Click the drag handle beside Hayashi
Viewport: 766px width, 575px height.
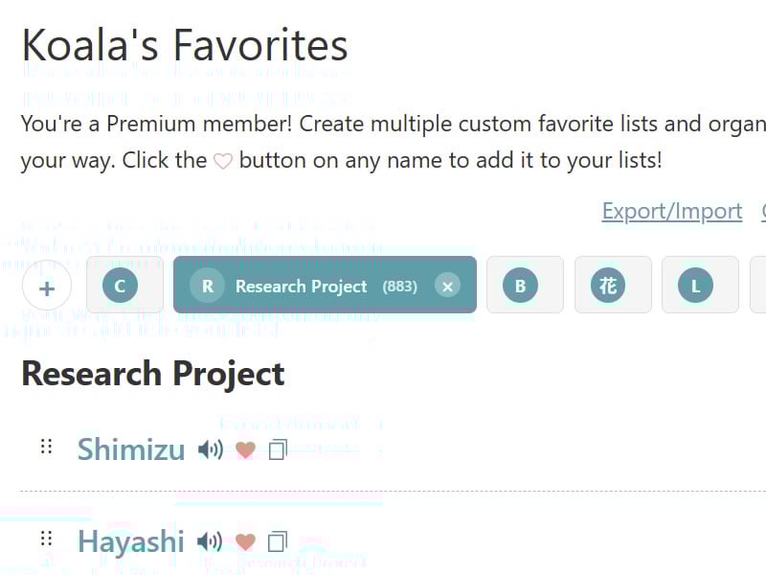(x=45, y=538)
